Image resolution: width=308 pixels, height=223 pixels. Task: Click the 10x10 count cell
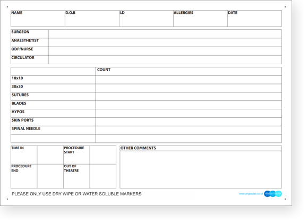[189, 80]
